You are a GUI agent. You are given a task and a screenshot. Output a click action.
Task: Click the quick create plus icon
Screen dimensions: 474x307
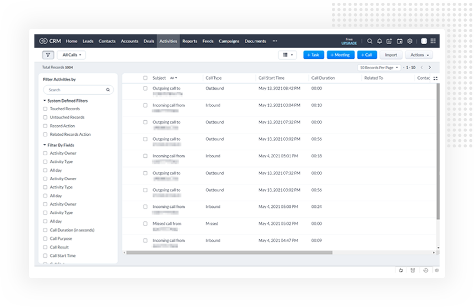click(389, 41)
